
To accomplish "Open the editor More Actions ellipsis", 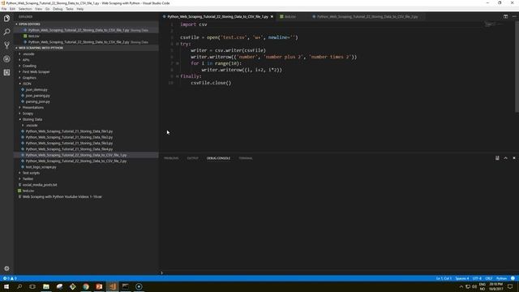I will (514, 16).
